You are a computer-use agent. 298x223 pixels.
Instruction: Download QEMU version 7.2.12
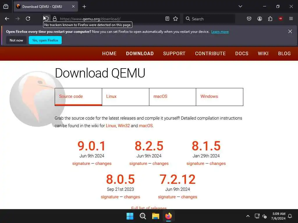tap(178, 179)
